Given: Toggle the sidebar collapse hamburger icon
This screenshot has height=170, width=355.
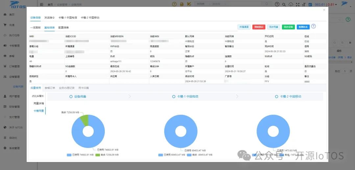Looking at the screenshot, I should (41, 4).
